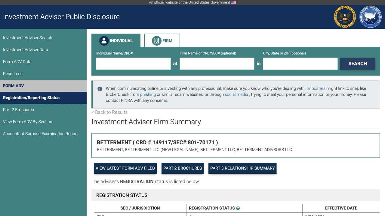Click the SEC / JURISDICTION column header
The height and width of the screenshot is (216, 385).
tap(140, 208)
